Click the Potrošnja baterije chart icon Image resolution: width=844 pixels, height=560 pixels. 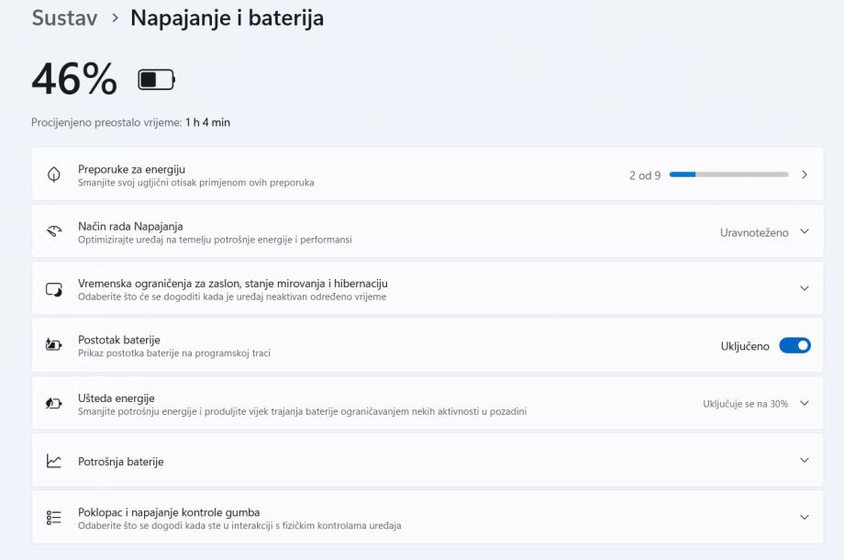(x=54, y=461)
